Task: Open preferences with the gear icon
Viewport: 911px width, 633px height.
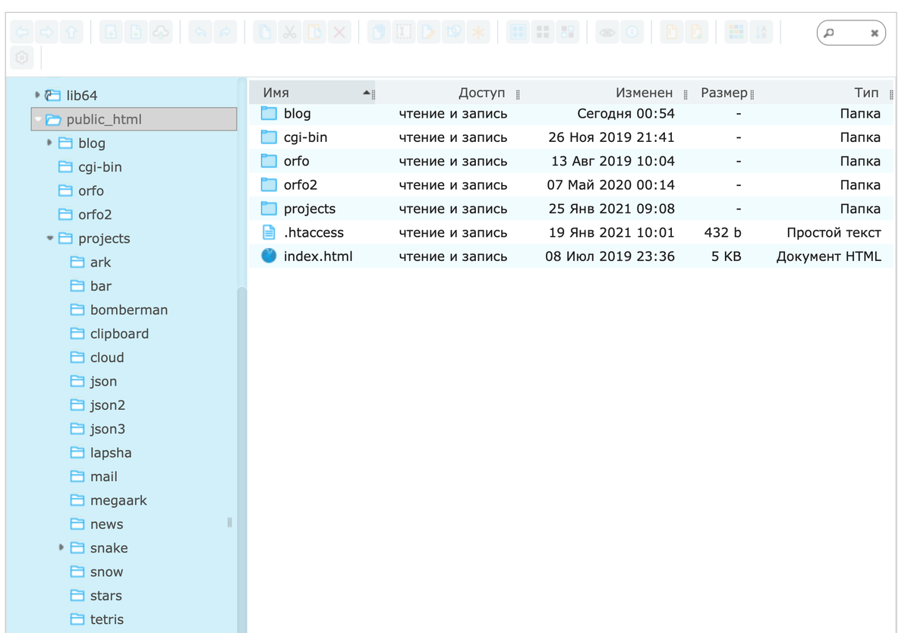Action: (22, 58)
